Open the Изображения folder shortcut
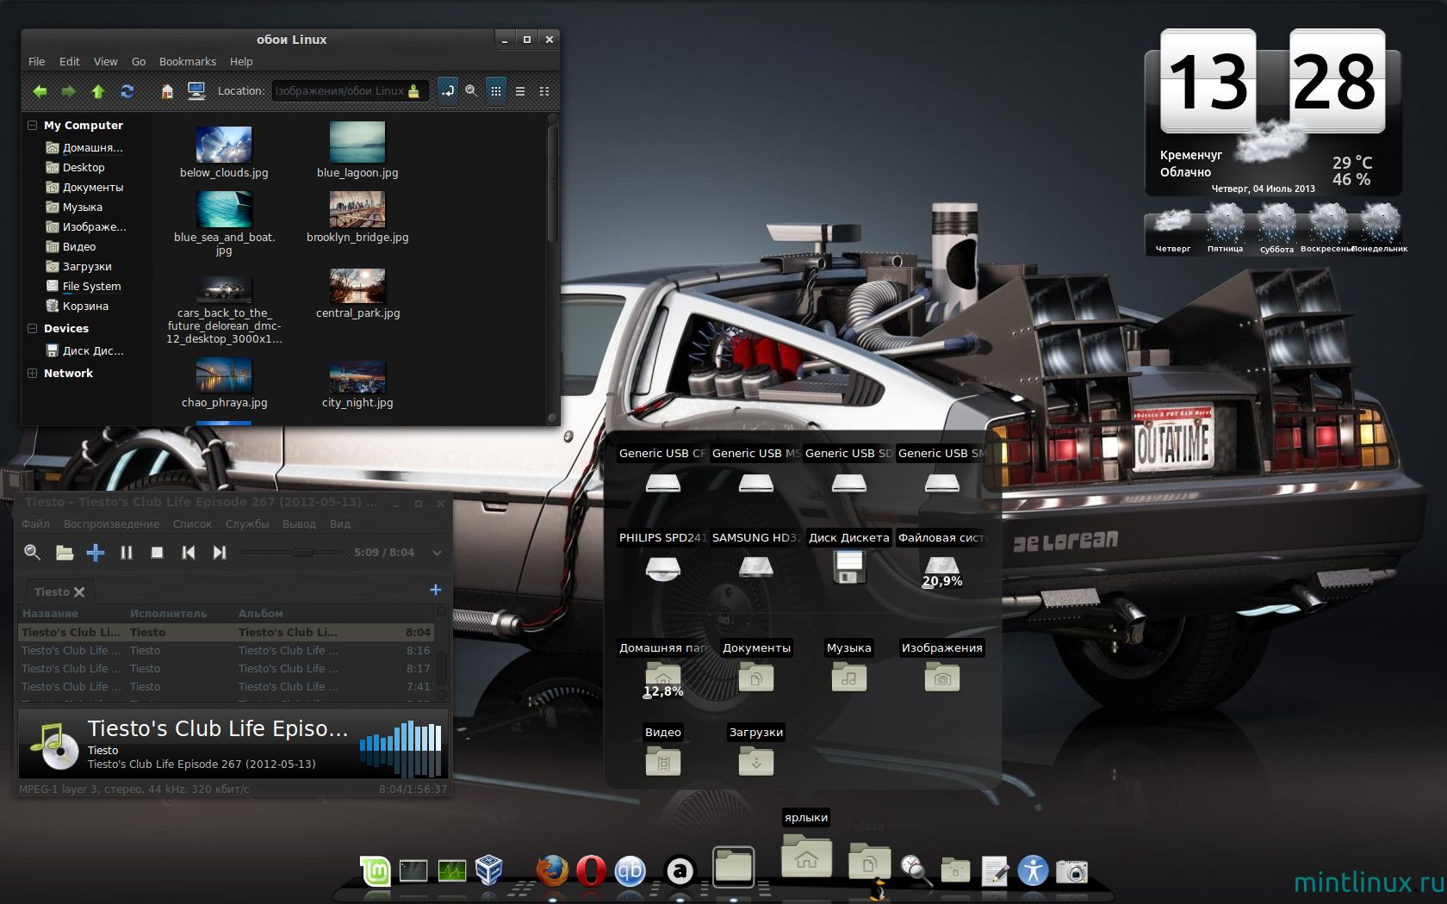This screenshot has height=904, width=1447. point(942,678)
